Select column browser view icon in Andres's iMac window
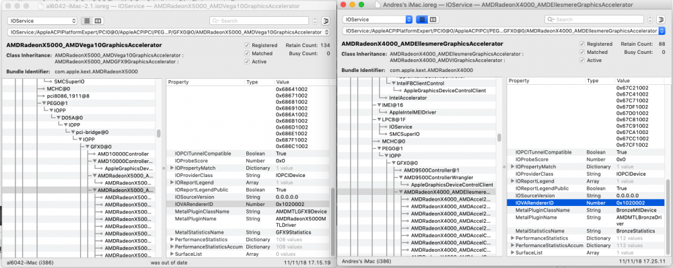This screenshot has width=673, height=268. pos(433,20)
